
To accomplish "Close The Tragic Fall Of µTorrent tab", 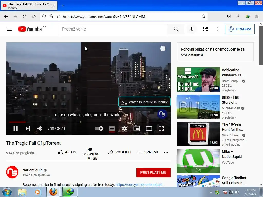I will point(53,6).
